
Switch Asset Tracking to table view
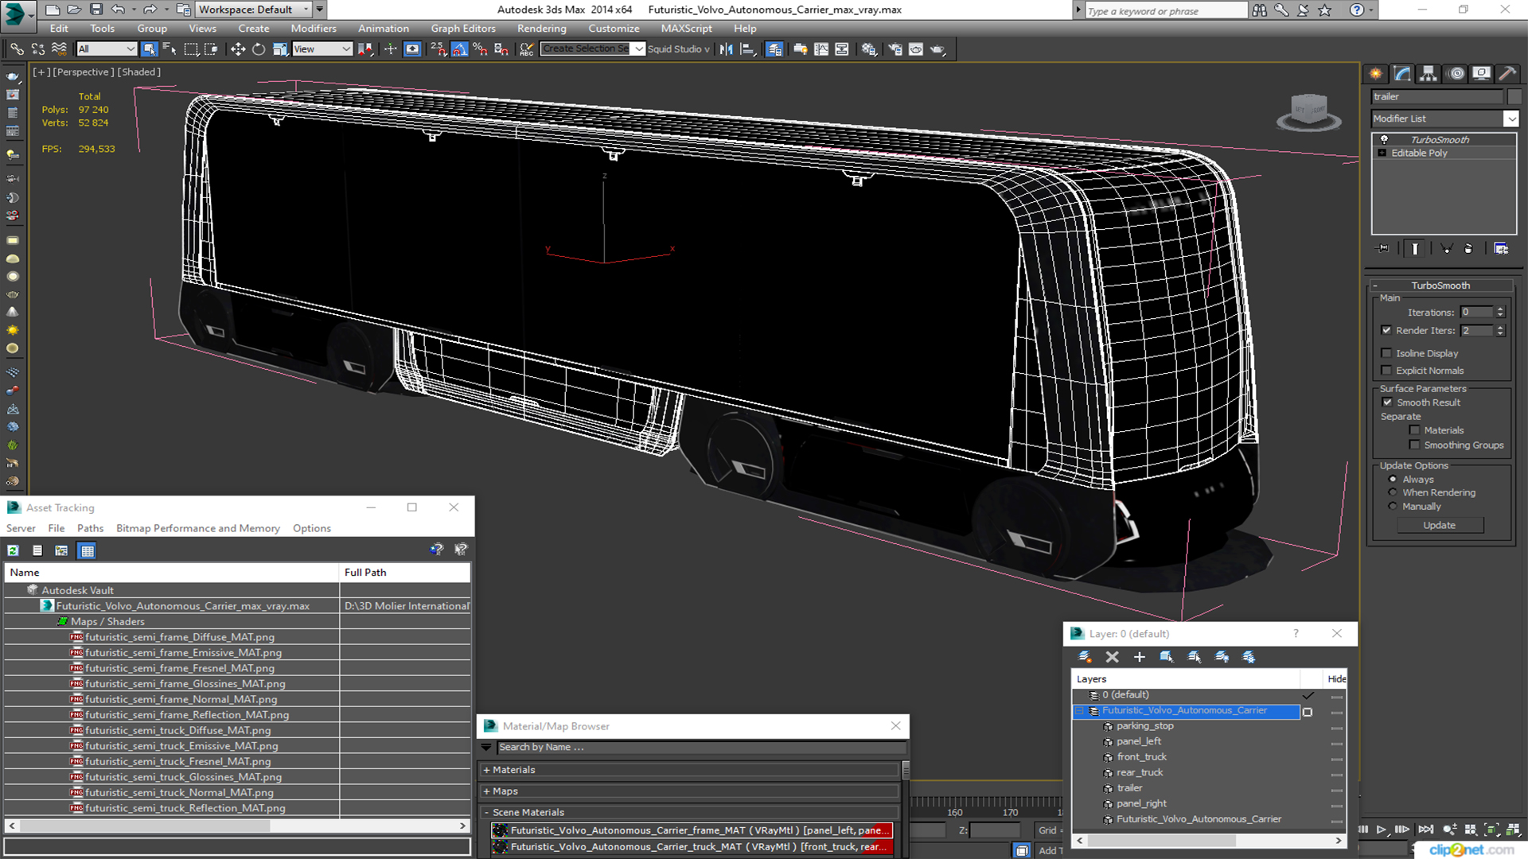[87, 550]
